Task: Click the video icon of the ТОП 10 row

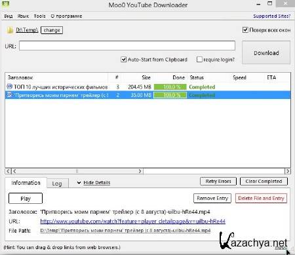Action: click(x=9, y=87)
